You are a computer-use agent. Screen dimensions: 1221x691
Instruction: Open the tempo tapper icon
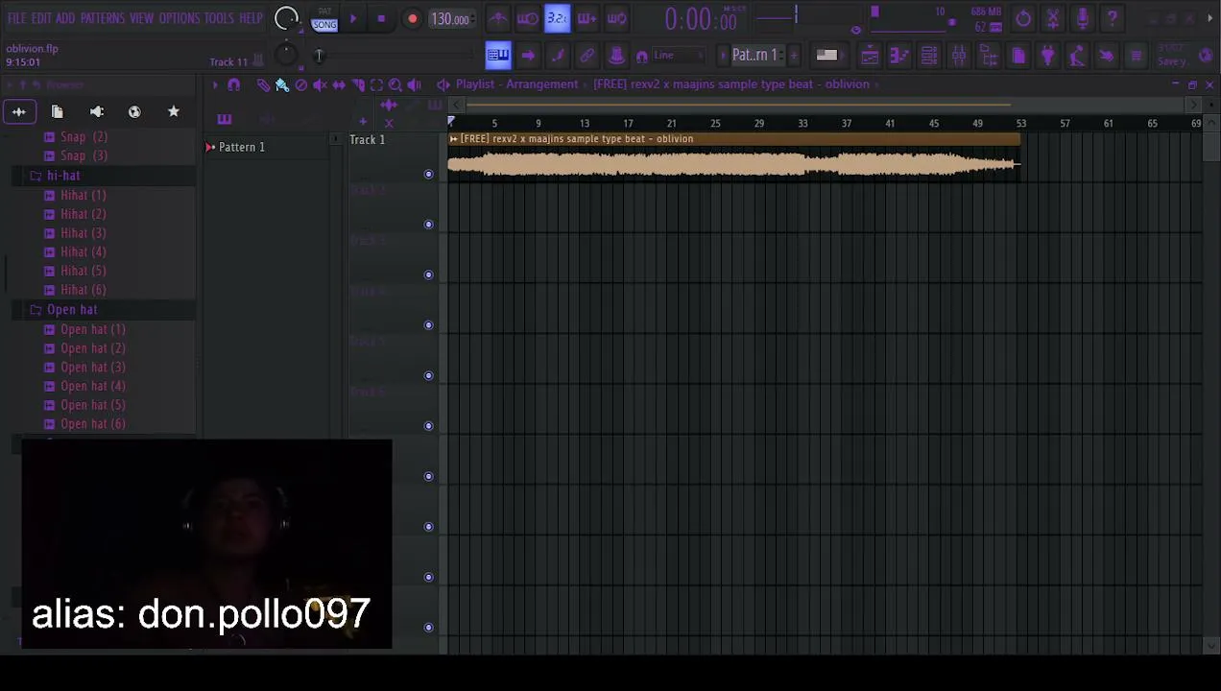pyautogui.click(x=1077, y=55)
